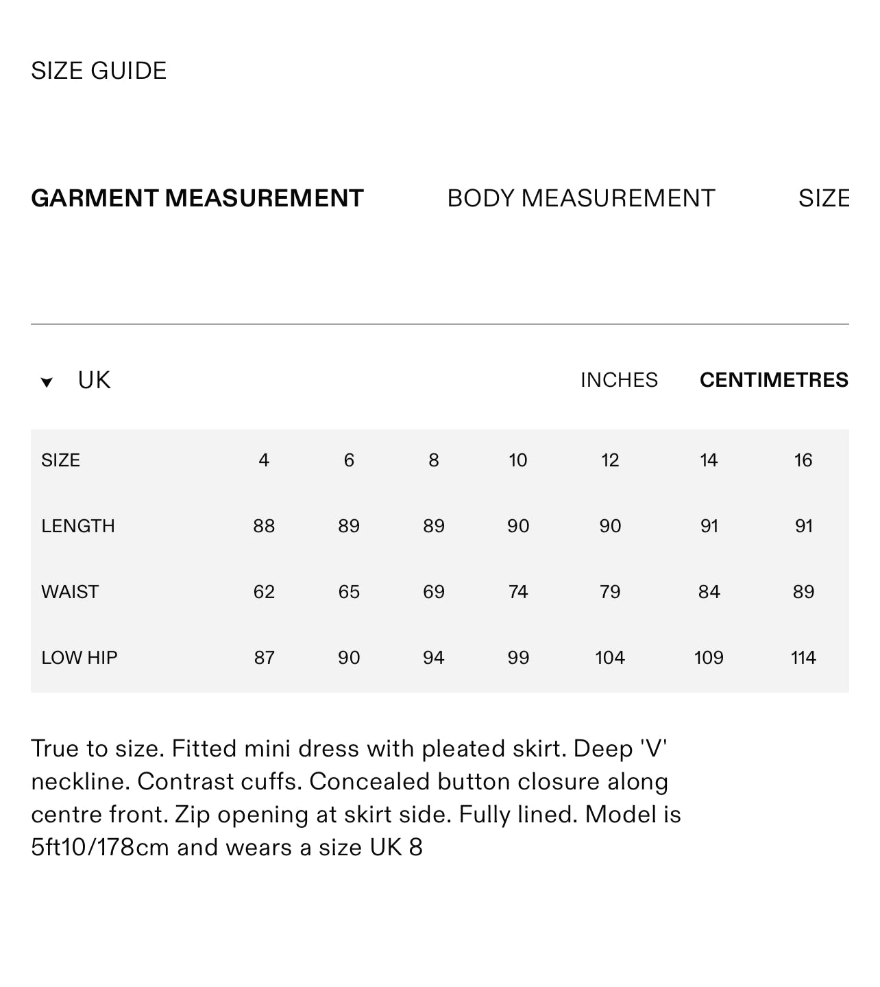
Task: Click the Length row label
Action: [x=78, y=526]
